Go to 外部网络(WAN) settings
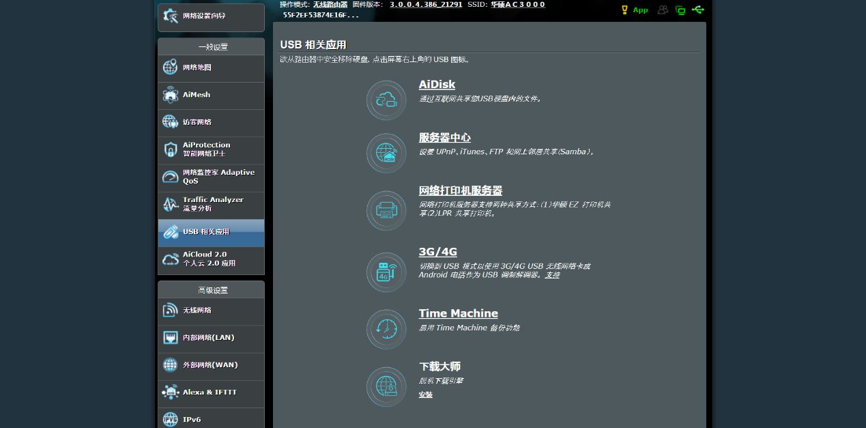 [x=211, y=366]
